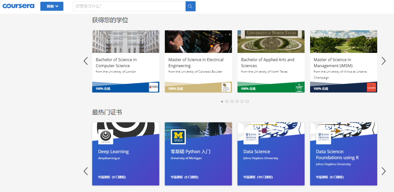Click the University of London logo badge
Screen dimensions: 394x192
pyautogui.click(x=154, y=87)
